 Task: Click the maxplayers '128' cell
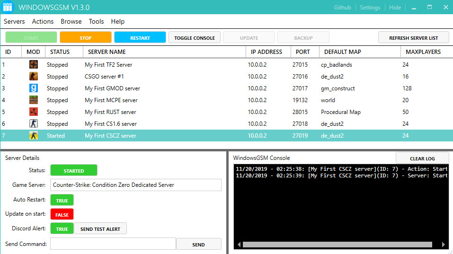click(x=407, y=88)
